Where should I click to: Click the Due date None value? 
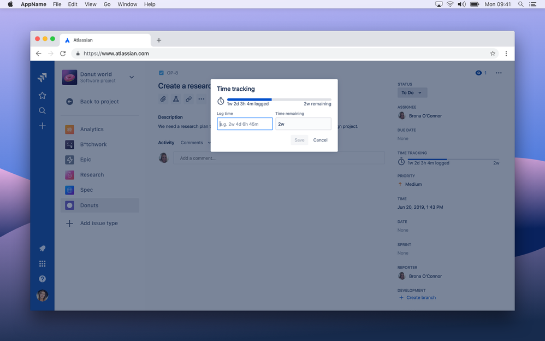coord(403,138)
